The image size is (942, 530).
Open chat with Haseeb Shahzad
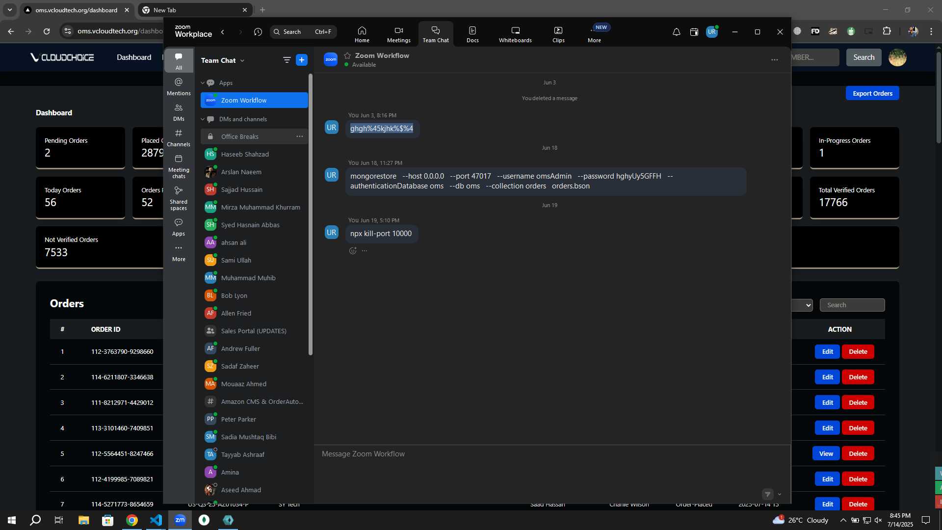pos(254,154)
